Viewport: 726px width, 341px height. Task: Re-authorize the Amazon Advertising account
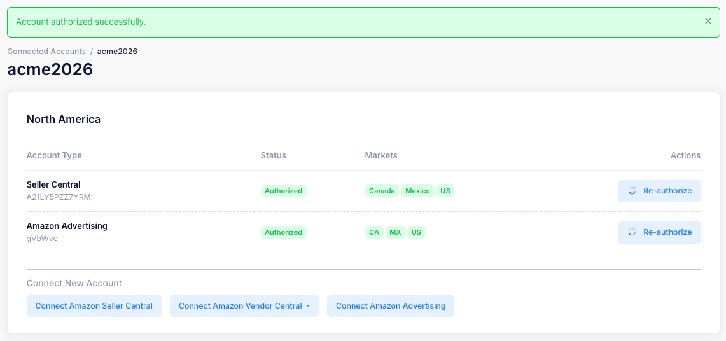pyautogui.click(x=659, y=232)
